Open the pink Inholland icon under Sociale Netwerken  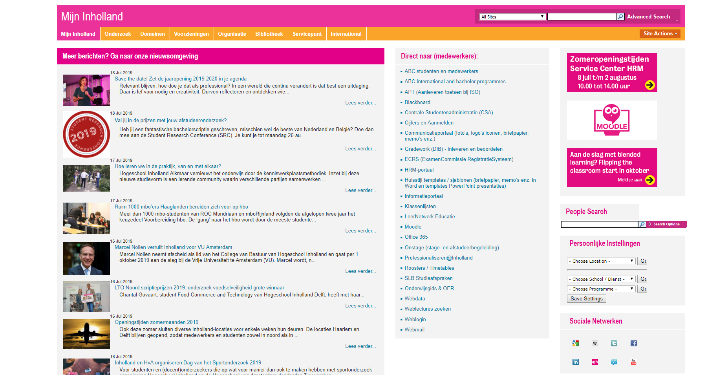coord(595,362)
